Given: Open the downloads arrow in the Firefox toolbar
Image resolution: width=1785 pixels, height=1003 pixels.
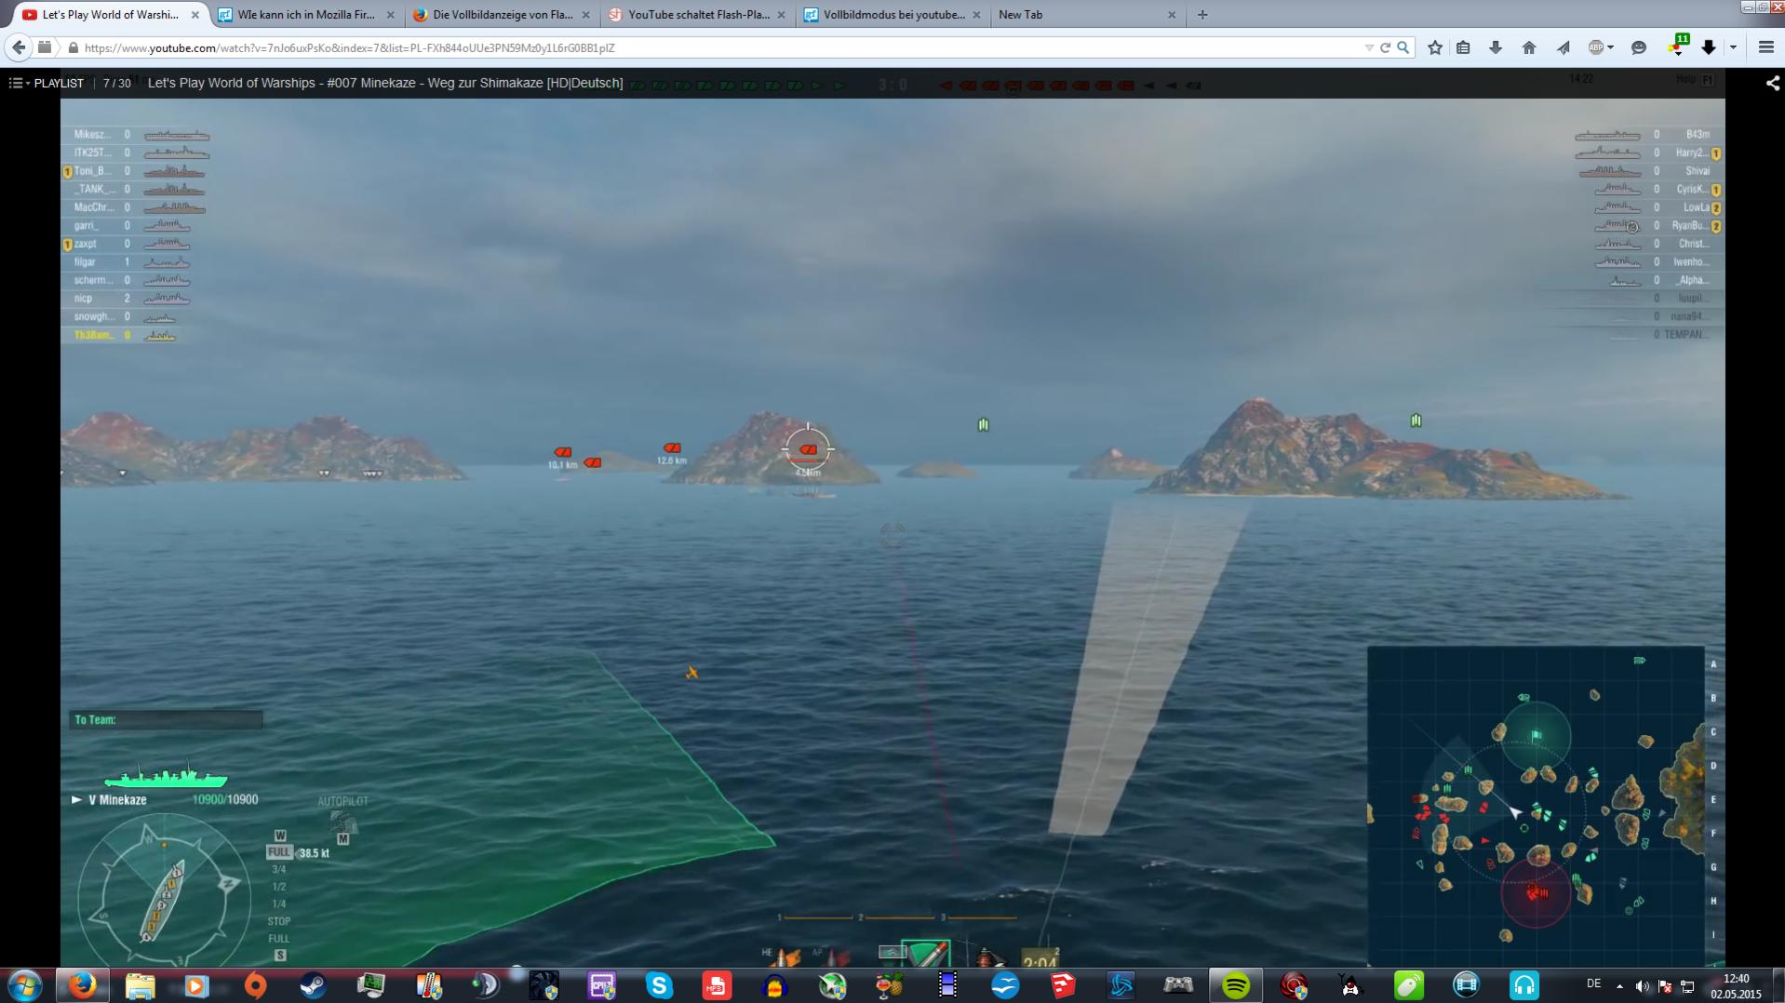Looking at the screenshot, I should 1496,47.
